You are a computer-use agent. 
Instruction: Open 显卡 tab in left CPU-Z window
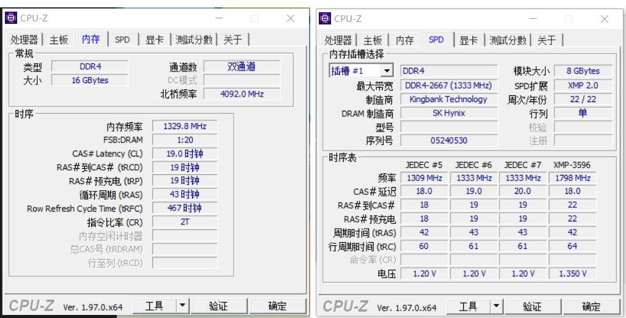point(155,40)
